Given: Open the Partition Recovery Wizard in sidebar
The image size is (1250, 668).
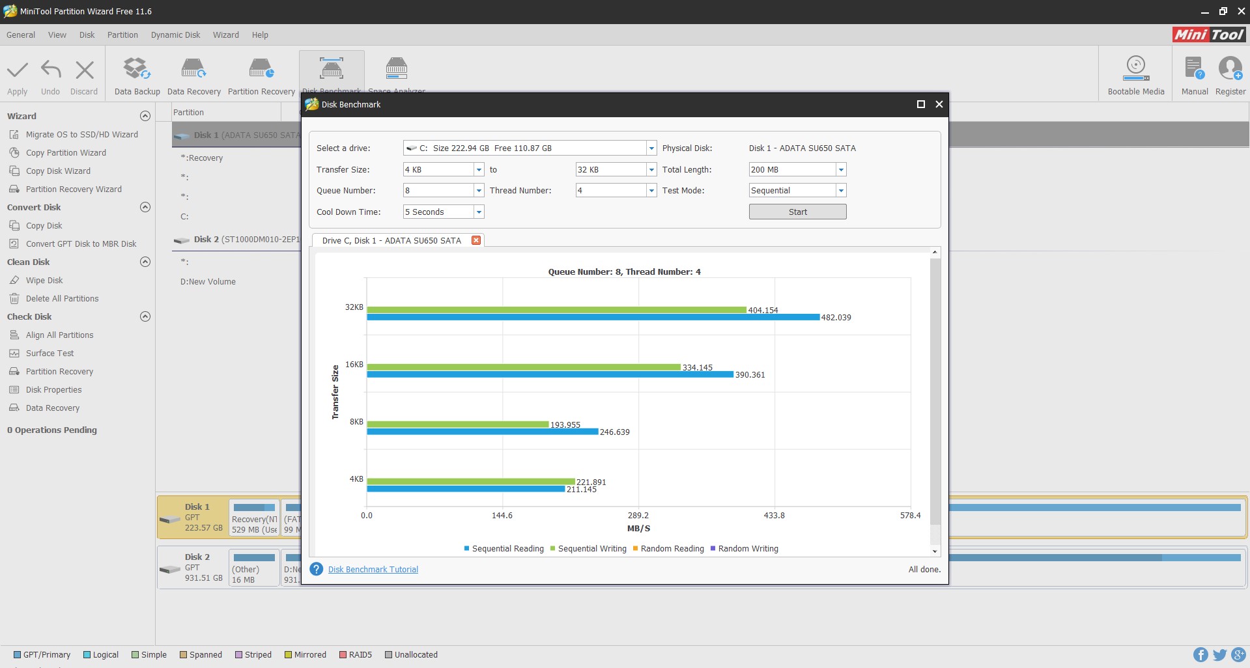Looking at the screenshot, I should pos(74,189).
